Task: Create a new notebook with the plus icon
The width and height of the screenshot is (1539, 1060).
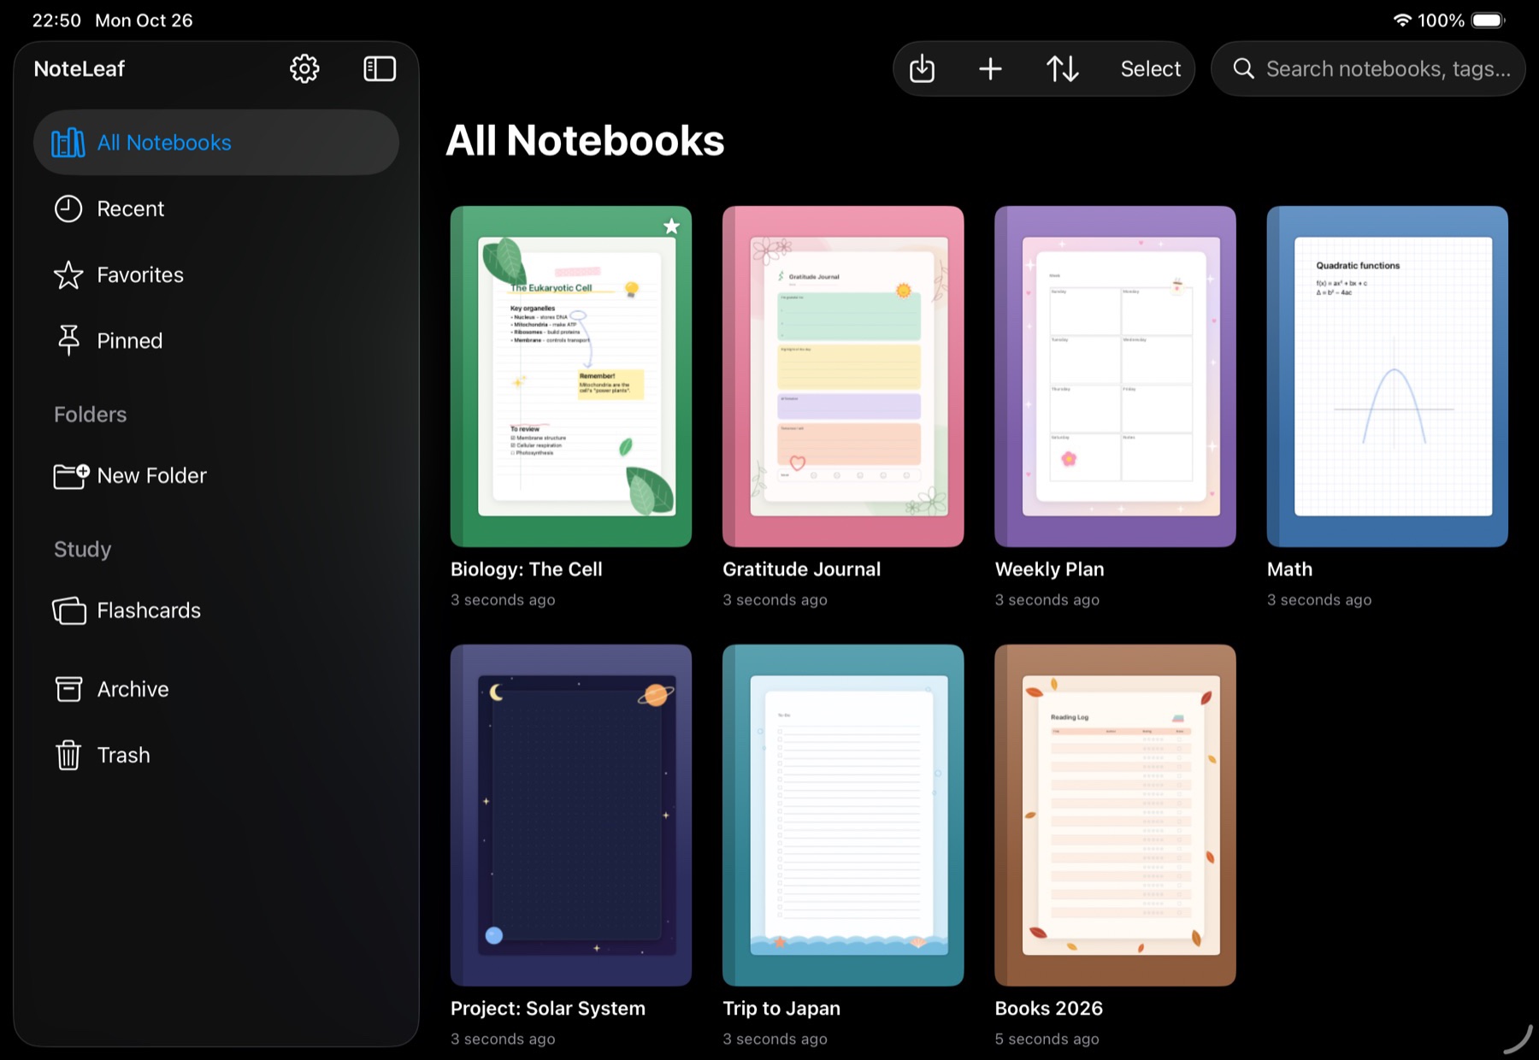Action: (990, 68)
